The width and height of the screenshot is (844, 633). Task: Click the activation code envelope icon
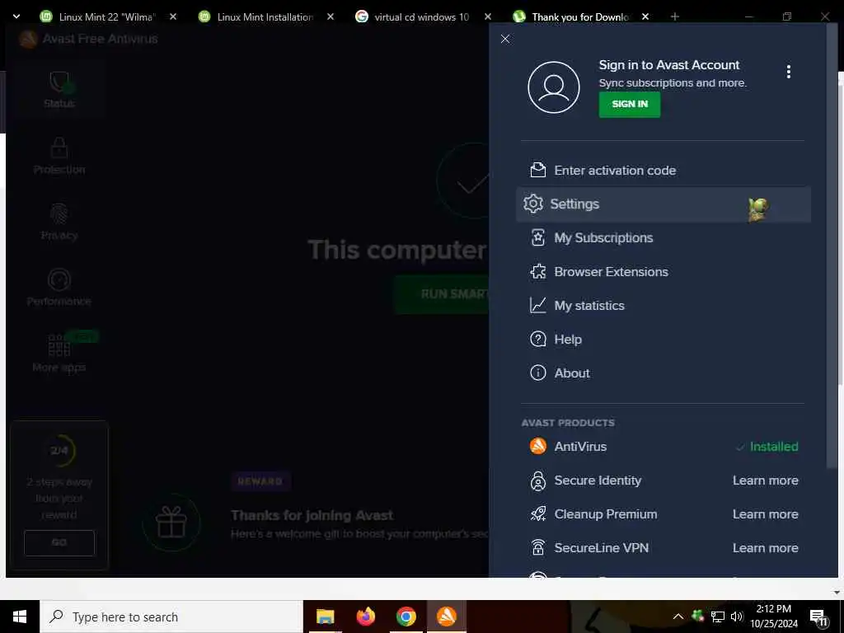tap(537, 170)
